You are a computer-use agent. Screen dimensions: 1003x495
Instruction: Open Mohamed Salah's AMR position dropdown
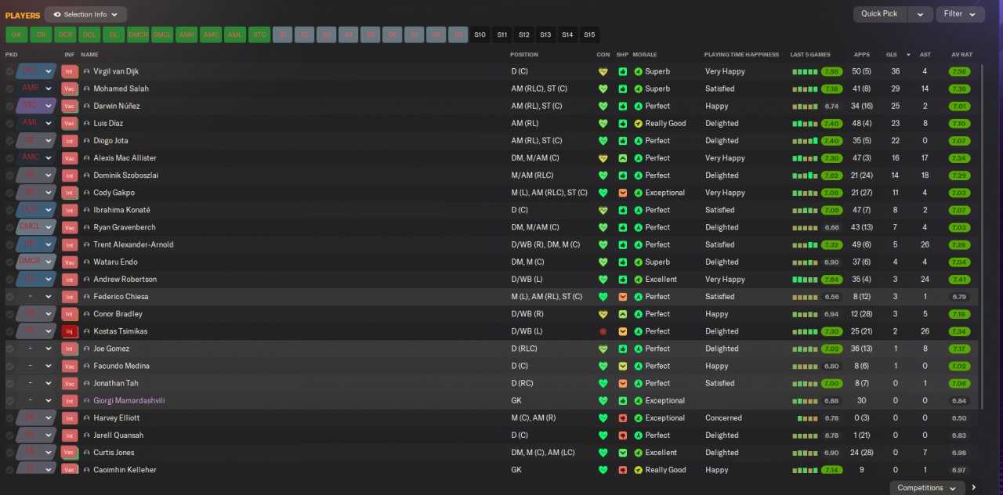37,89
